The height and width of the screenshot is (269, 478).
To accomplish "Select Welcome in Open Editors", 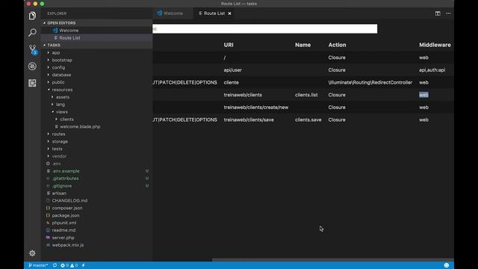I will pos(97,31).
